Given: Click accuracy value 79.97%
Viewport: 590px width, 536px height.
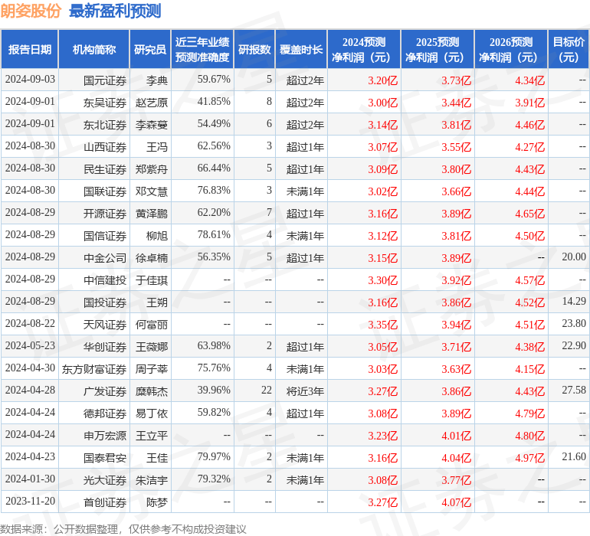Looking at the screenshot, I should (x=214, y=456).
